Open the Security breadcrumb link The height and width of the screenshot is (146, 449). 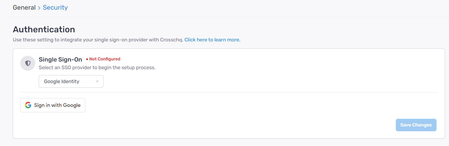(x=55, y=8)
